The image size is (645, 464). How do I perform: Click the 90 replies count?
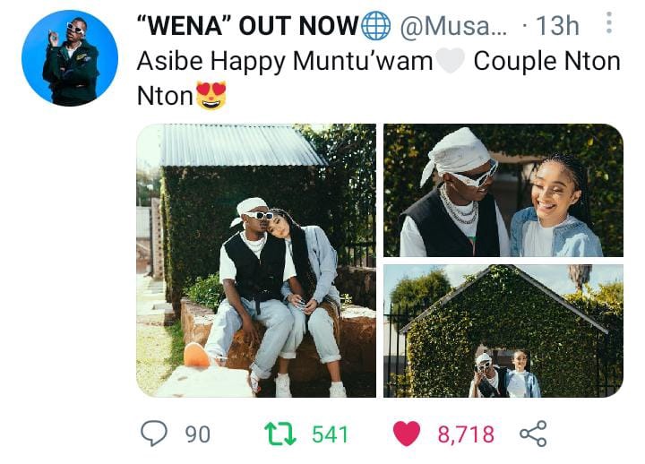tap(197, 434)
